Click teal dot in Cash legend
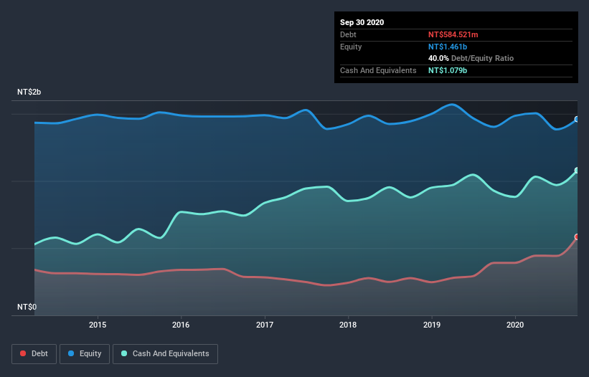The width and height of the screenshot is (589, 377). (124, 353)
